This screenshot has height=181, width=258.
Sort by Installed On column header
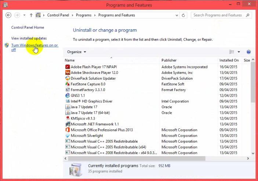[x=230, y=60]
